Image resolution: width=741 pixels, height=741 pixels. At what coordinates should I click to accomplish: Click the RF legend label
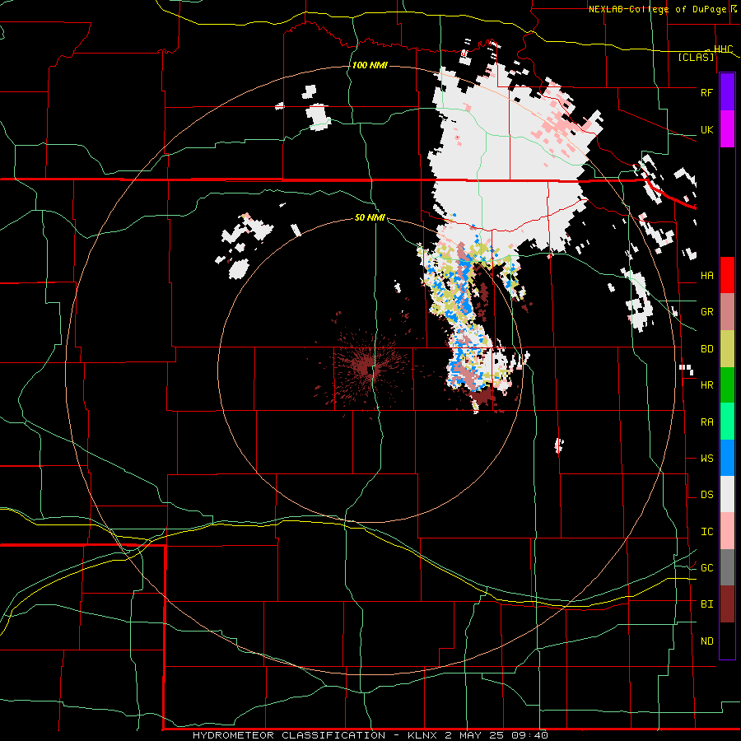pyautogui.click(x=706, y=92)
